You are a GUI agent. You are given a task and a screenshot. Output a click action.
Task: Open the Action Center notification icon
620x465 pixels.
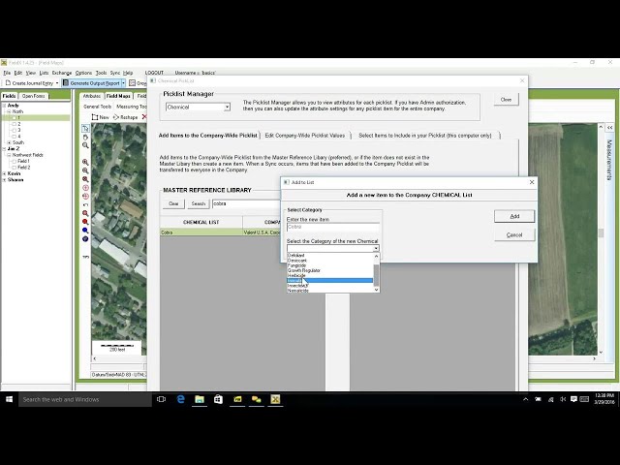point(573,399)
